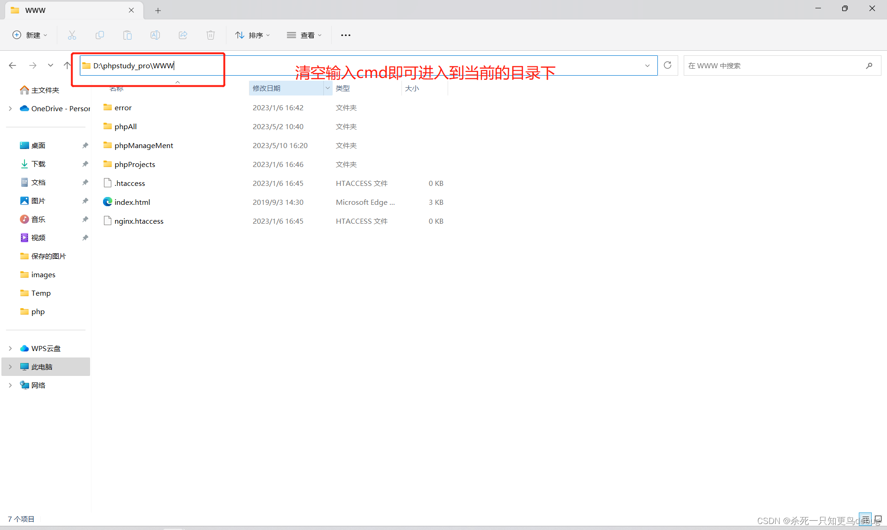The width and height of the screenshot is (887, 530).
Task: Click the back navigation button
Action: (x=12, y=65)
